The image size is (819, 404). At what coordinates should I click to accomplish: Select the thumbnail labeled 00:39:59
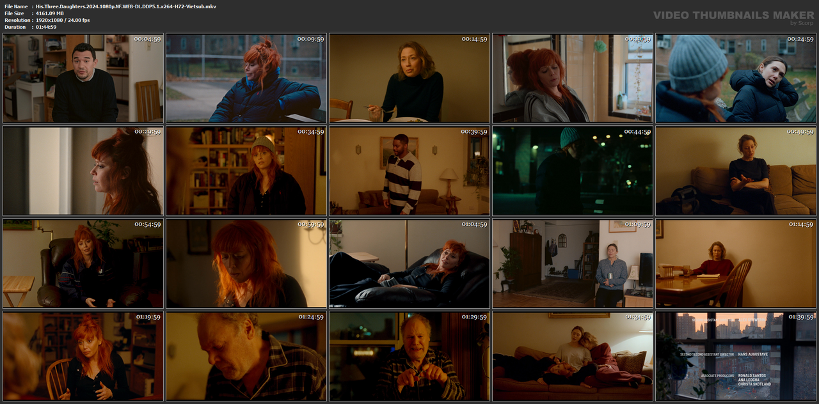[x=409, y=171]
